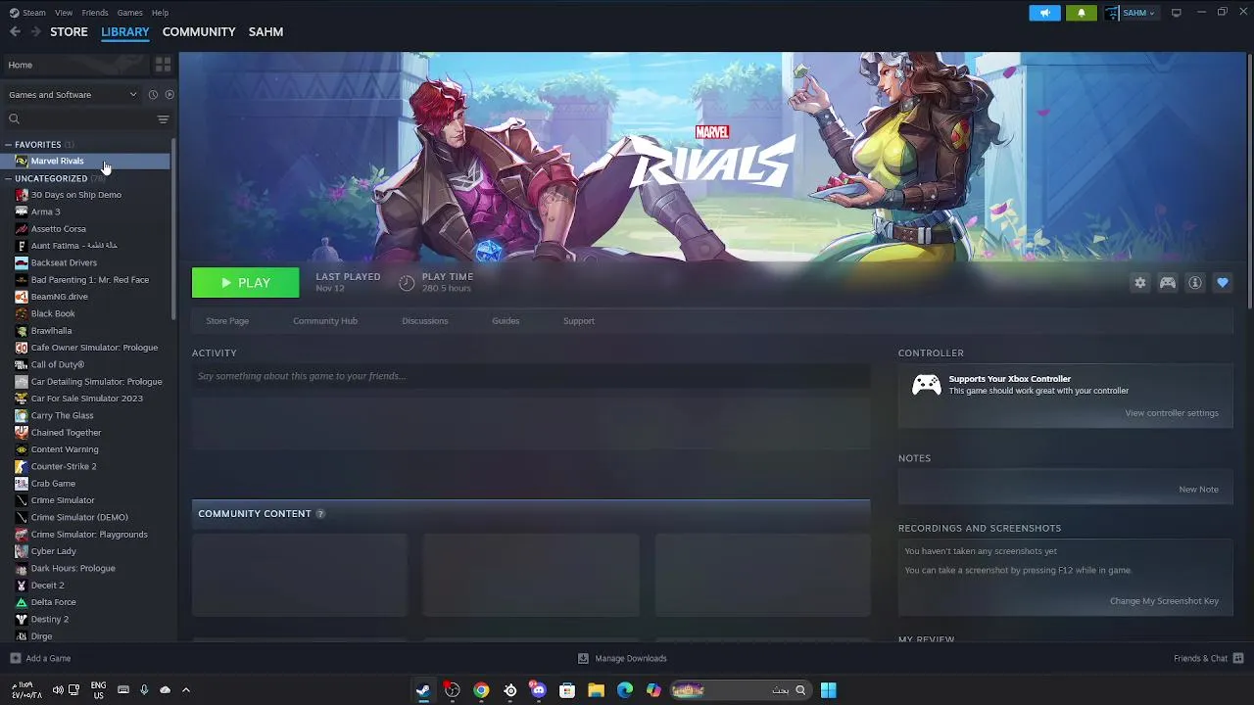Select Delta Force from the game list

[x=53, y=602]
